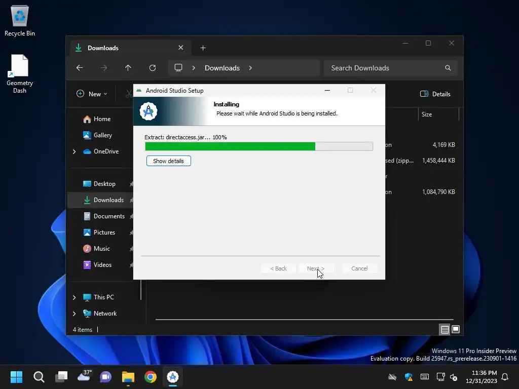519x389 pixels.
Task: Open the network status tray icon
Action: coord(440,377)
